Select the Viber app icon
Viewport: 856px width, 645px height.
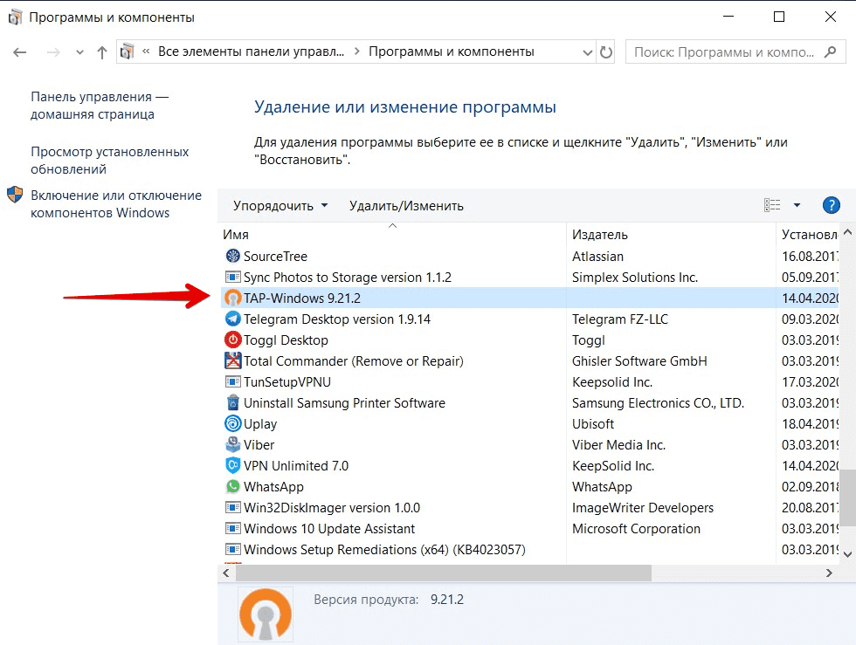click(x=231, y=444)
